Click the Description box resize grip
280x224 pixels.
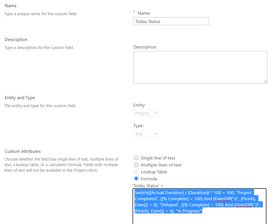(265, 81)
